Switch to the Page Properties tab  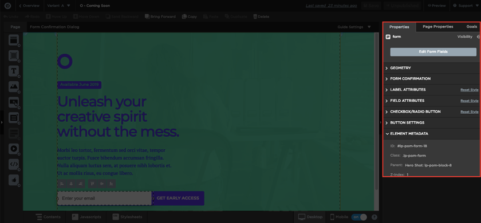click(437, 27)
